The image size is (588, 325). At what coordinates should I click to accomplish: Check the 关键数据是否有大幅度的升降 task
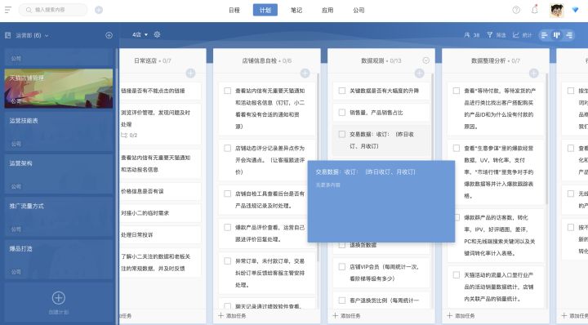(x=342, y=91)
